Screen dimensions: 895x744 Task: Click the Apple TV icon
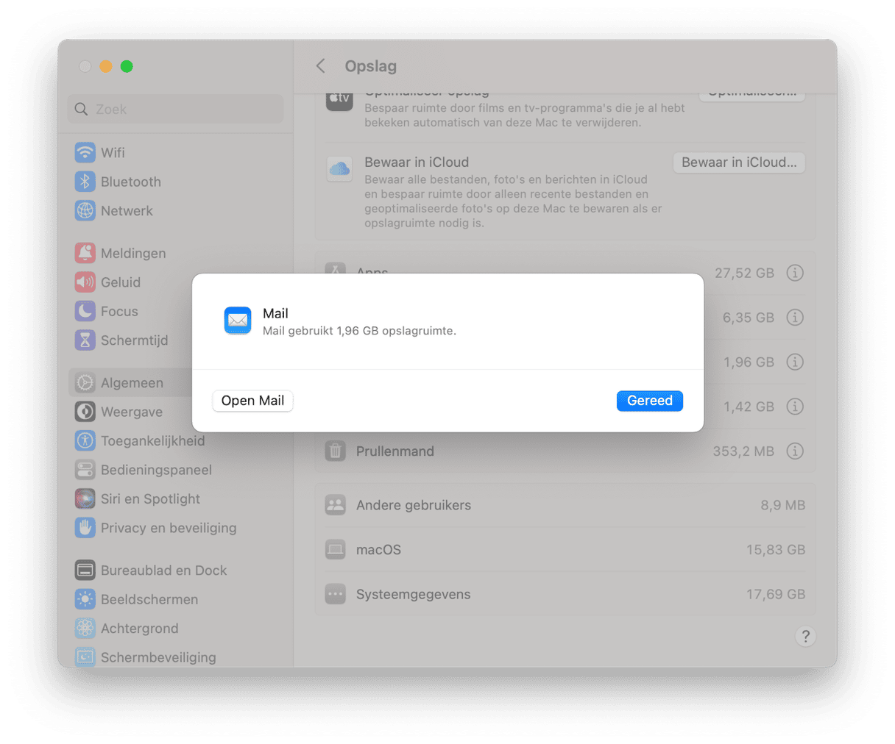click(339, 101)
